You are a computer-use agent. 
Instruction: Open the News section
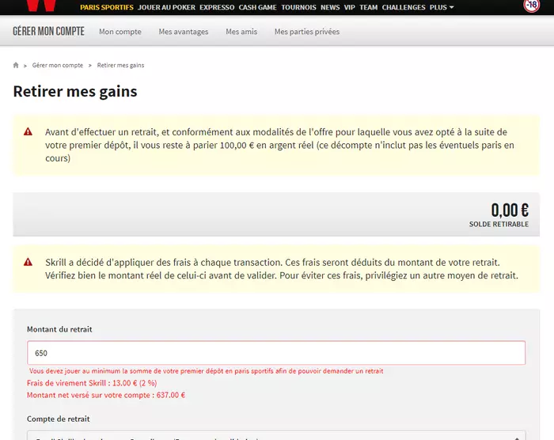[x=330, y=7]
